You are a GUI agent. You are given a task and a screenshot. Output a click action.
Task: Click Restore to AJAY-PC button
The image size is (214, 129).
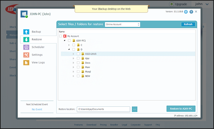point(181,109)
